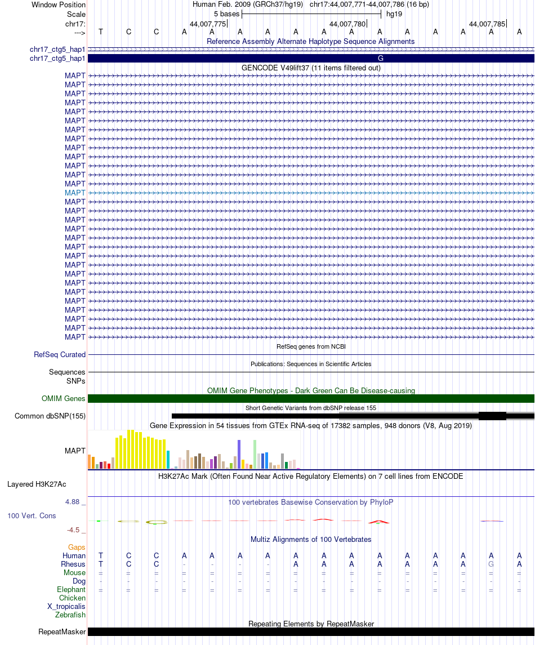Click the Common dbSNP(155) track label
The width and height of the screenshot is (535, 645).
click(50, 416)
